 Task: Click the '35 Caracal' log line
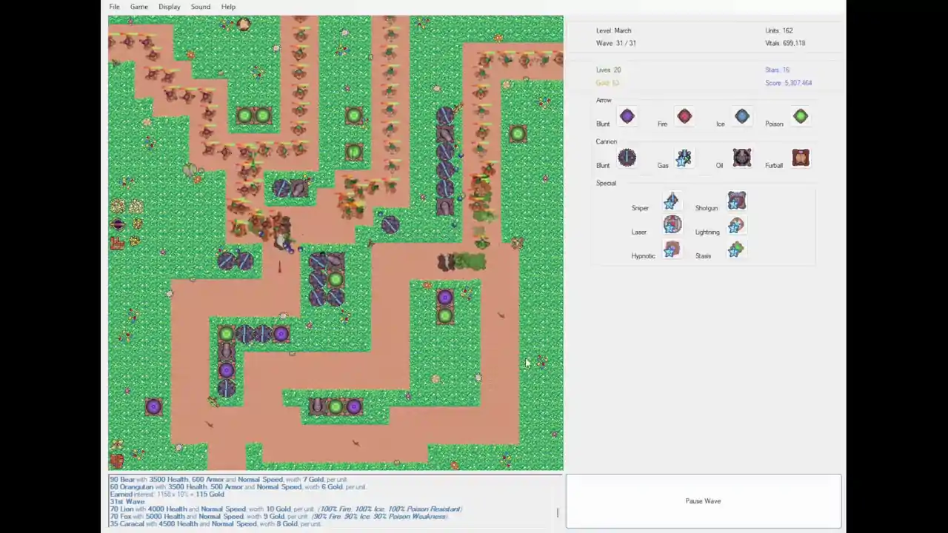[x=215, y=524]
